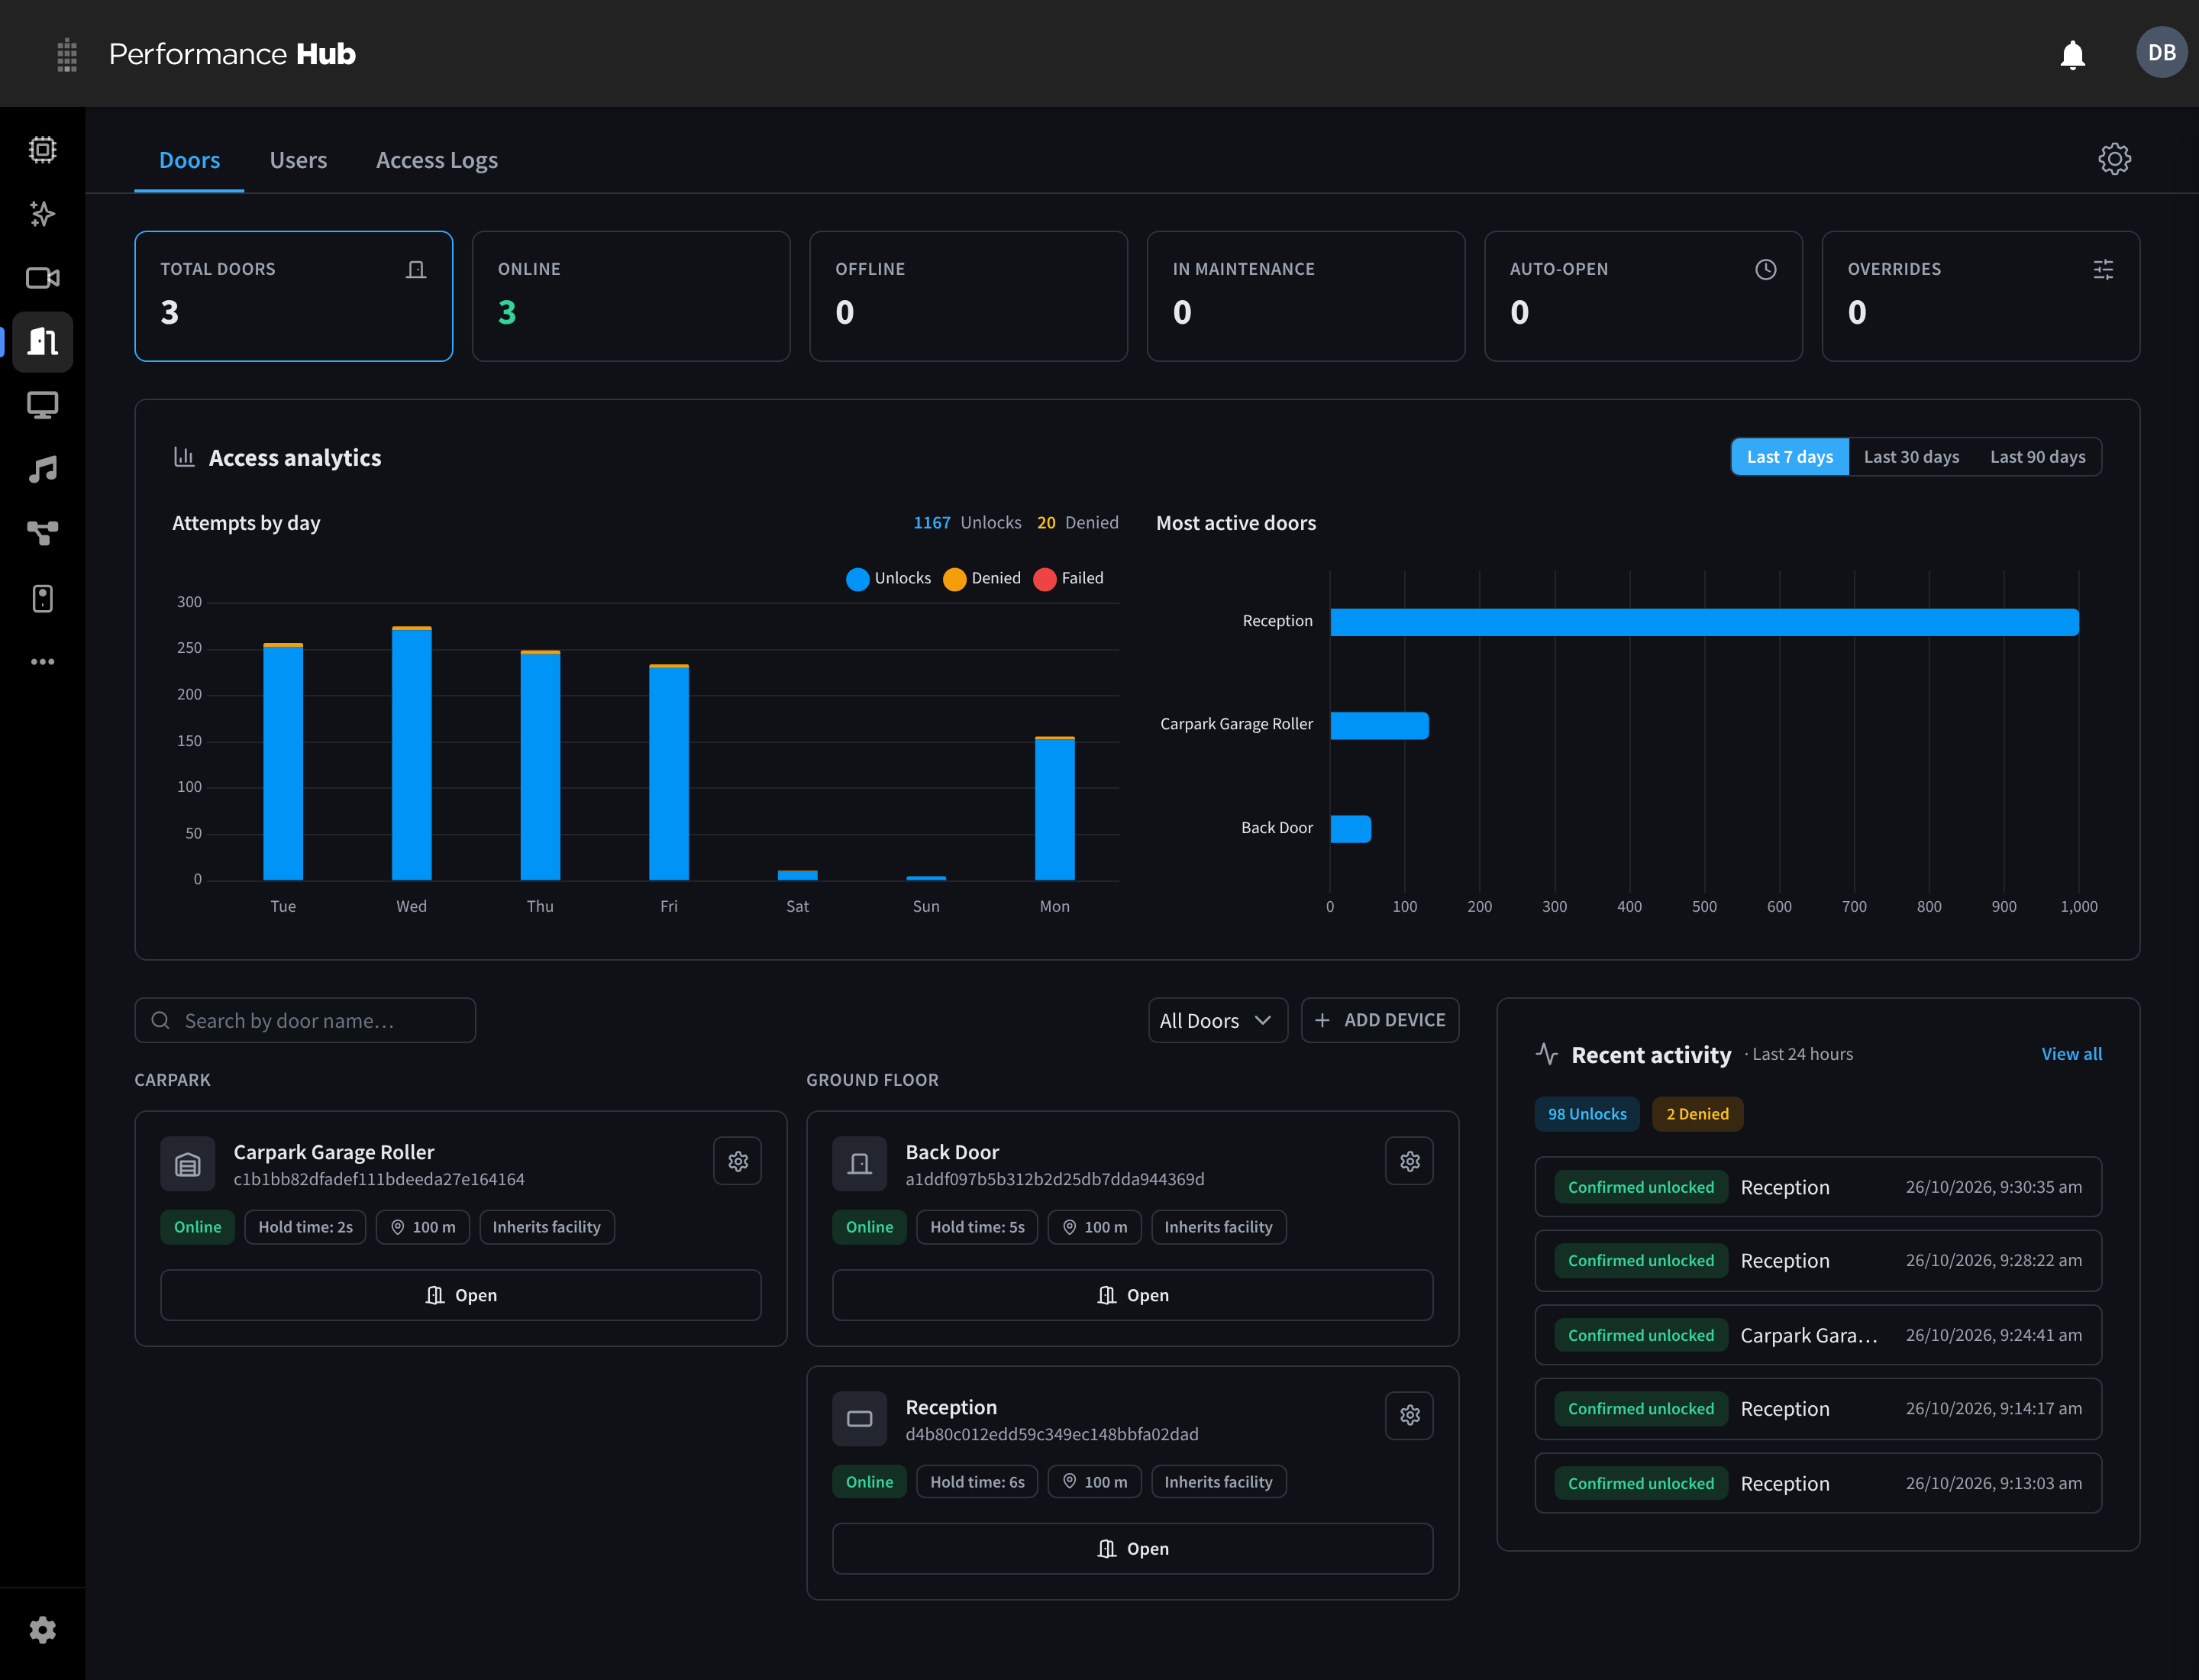Click the Reception bar in Most active doors
The width and height of the screenshot is (2199, 1680).
click(x=1704, y=622)
